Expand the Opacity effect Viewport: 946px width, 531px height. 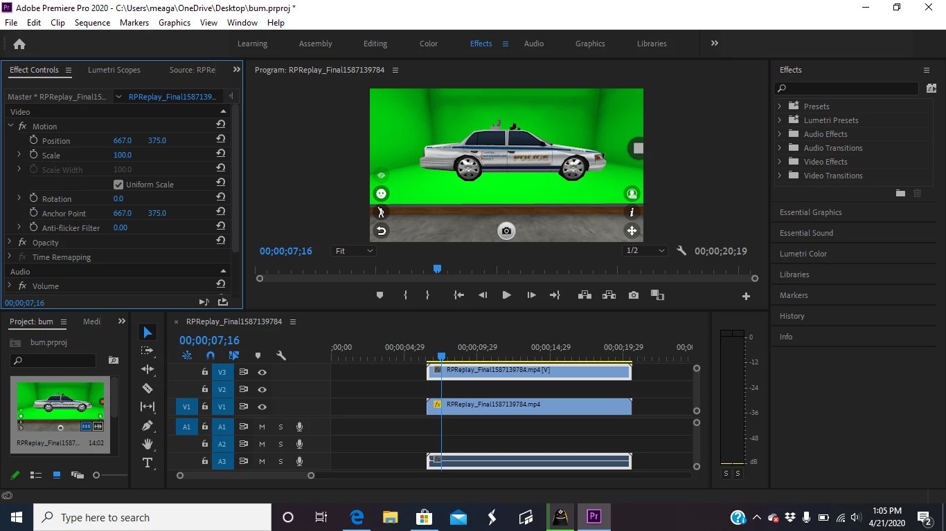coord(10,242)
